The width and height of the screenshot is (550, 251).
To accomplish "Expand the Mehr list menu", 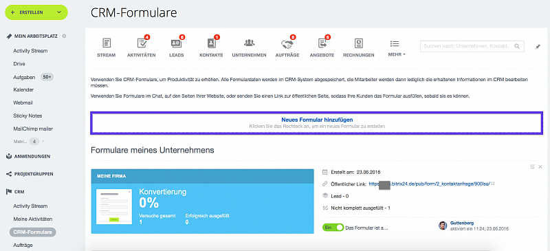I will (x=397, y=48).
